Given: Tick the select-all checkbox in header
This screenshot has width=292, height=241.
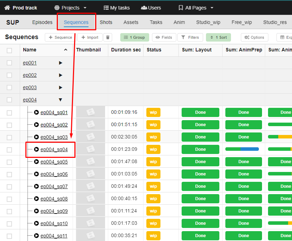Looking at the screenshot, I should tap(10, 50).
